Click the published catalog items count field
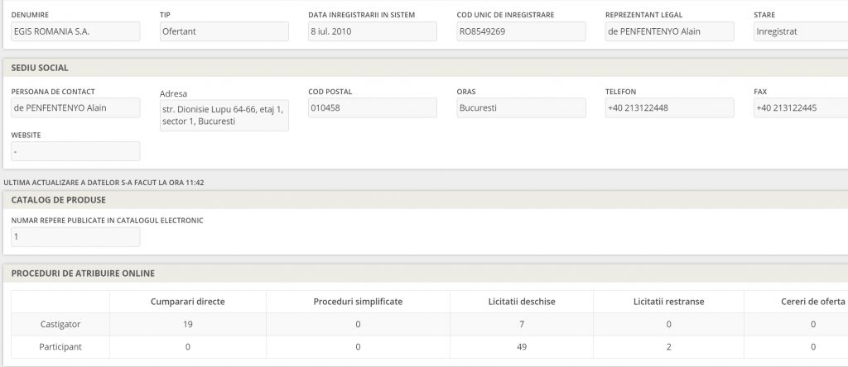The image size is (848, 367). [75, 237]
